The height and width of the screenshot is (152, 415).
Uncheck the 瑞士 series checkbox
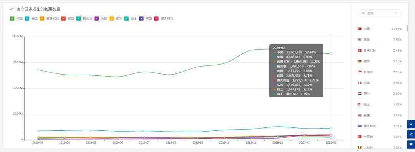[x=126, y=18]
